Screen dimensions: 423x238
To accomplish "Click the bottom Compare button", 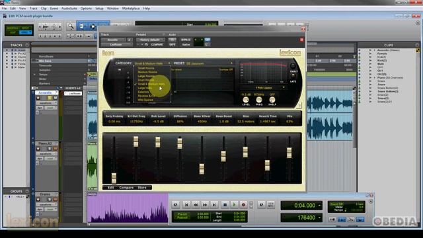I will tap(126, 187).
